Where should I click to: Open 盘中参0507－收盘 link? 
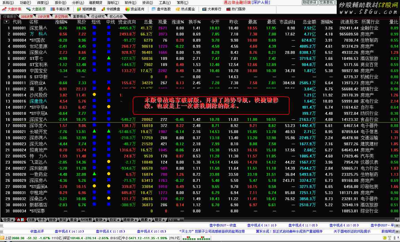[223, 225]
